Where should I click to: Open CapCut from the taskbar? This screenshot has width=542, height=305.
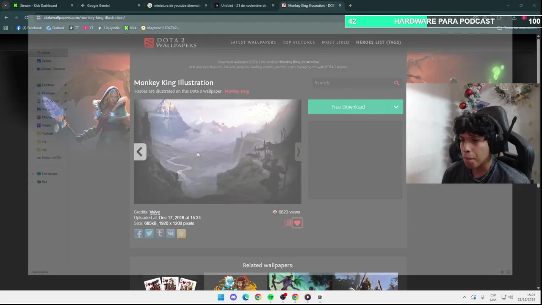coord(320,297)
